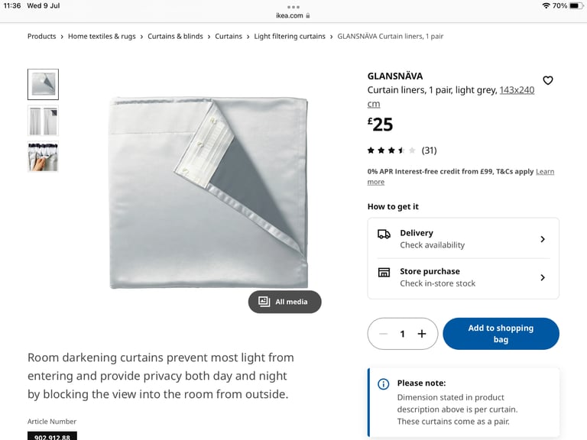Open Learn more about interest-free credit

click(460, 176)
